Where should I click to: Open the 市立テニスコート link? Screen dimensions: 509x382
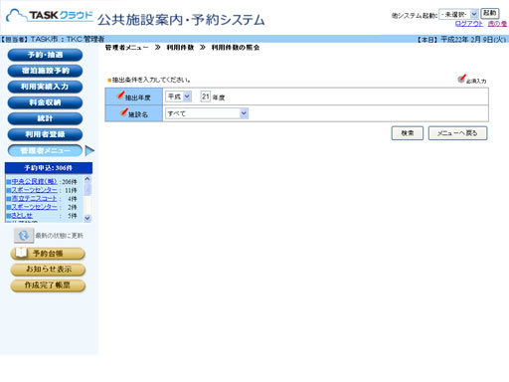pos(34,198)
